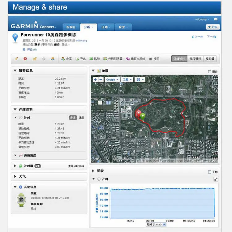
Task: Click the blue info icon by 其他信息
Action: 20,187
